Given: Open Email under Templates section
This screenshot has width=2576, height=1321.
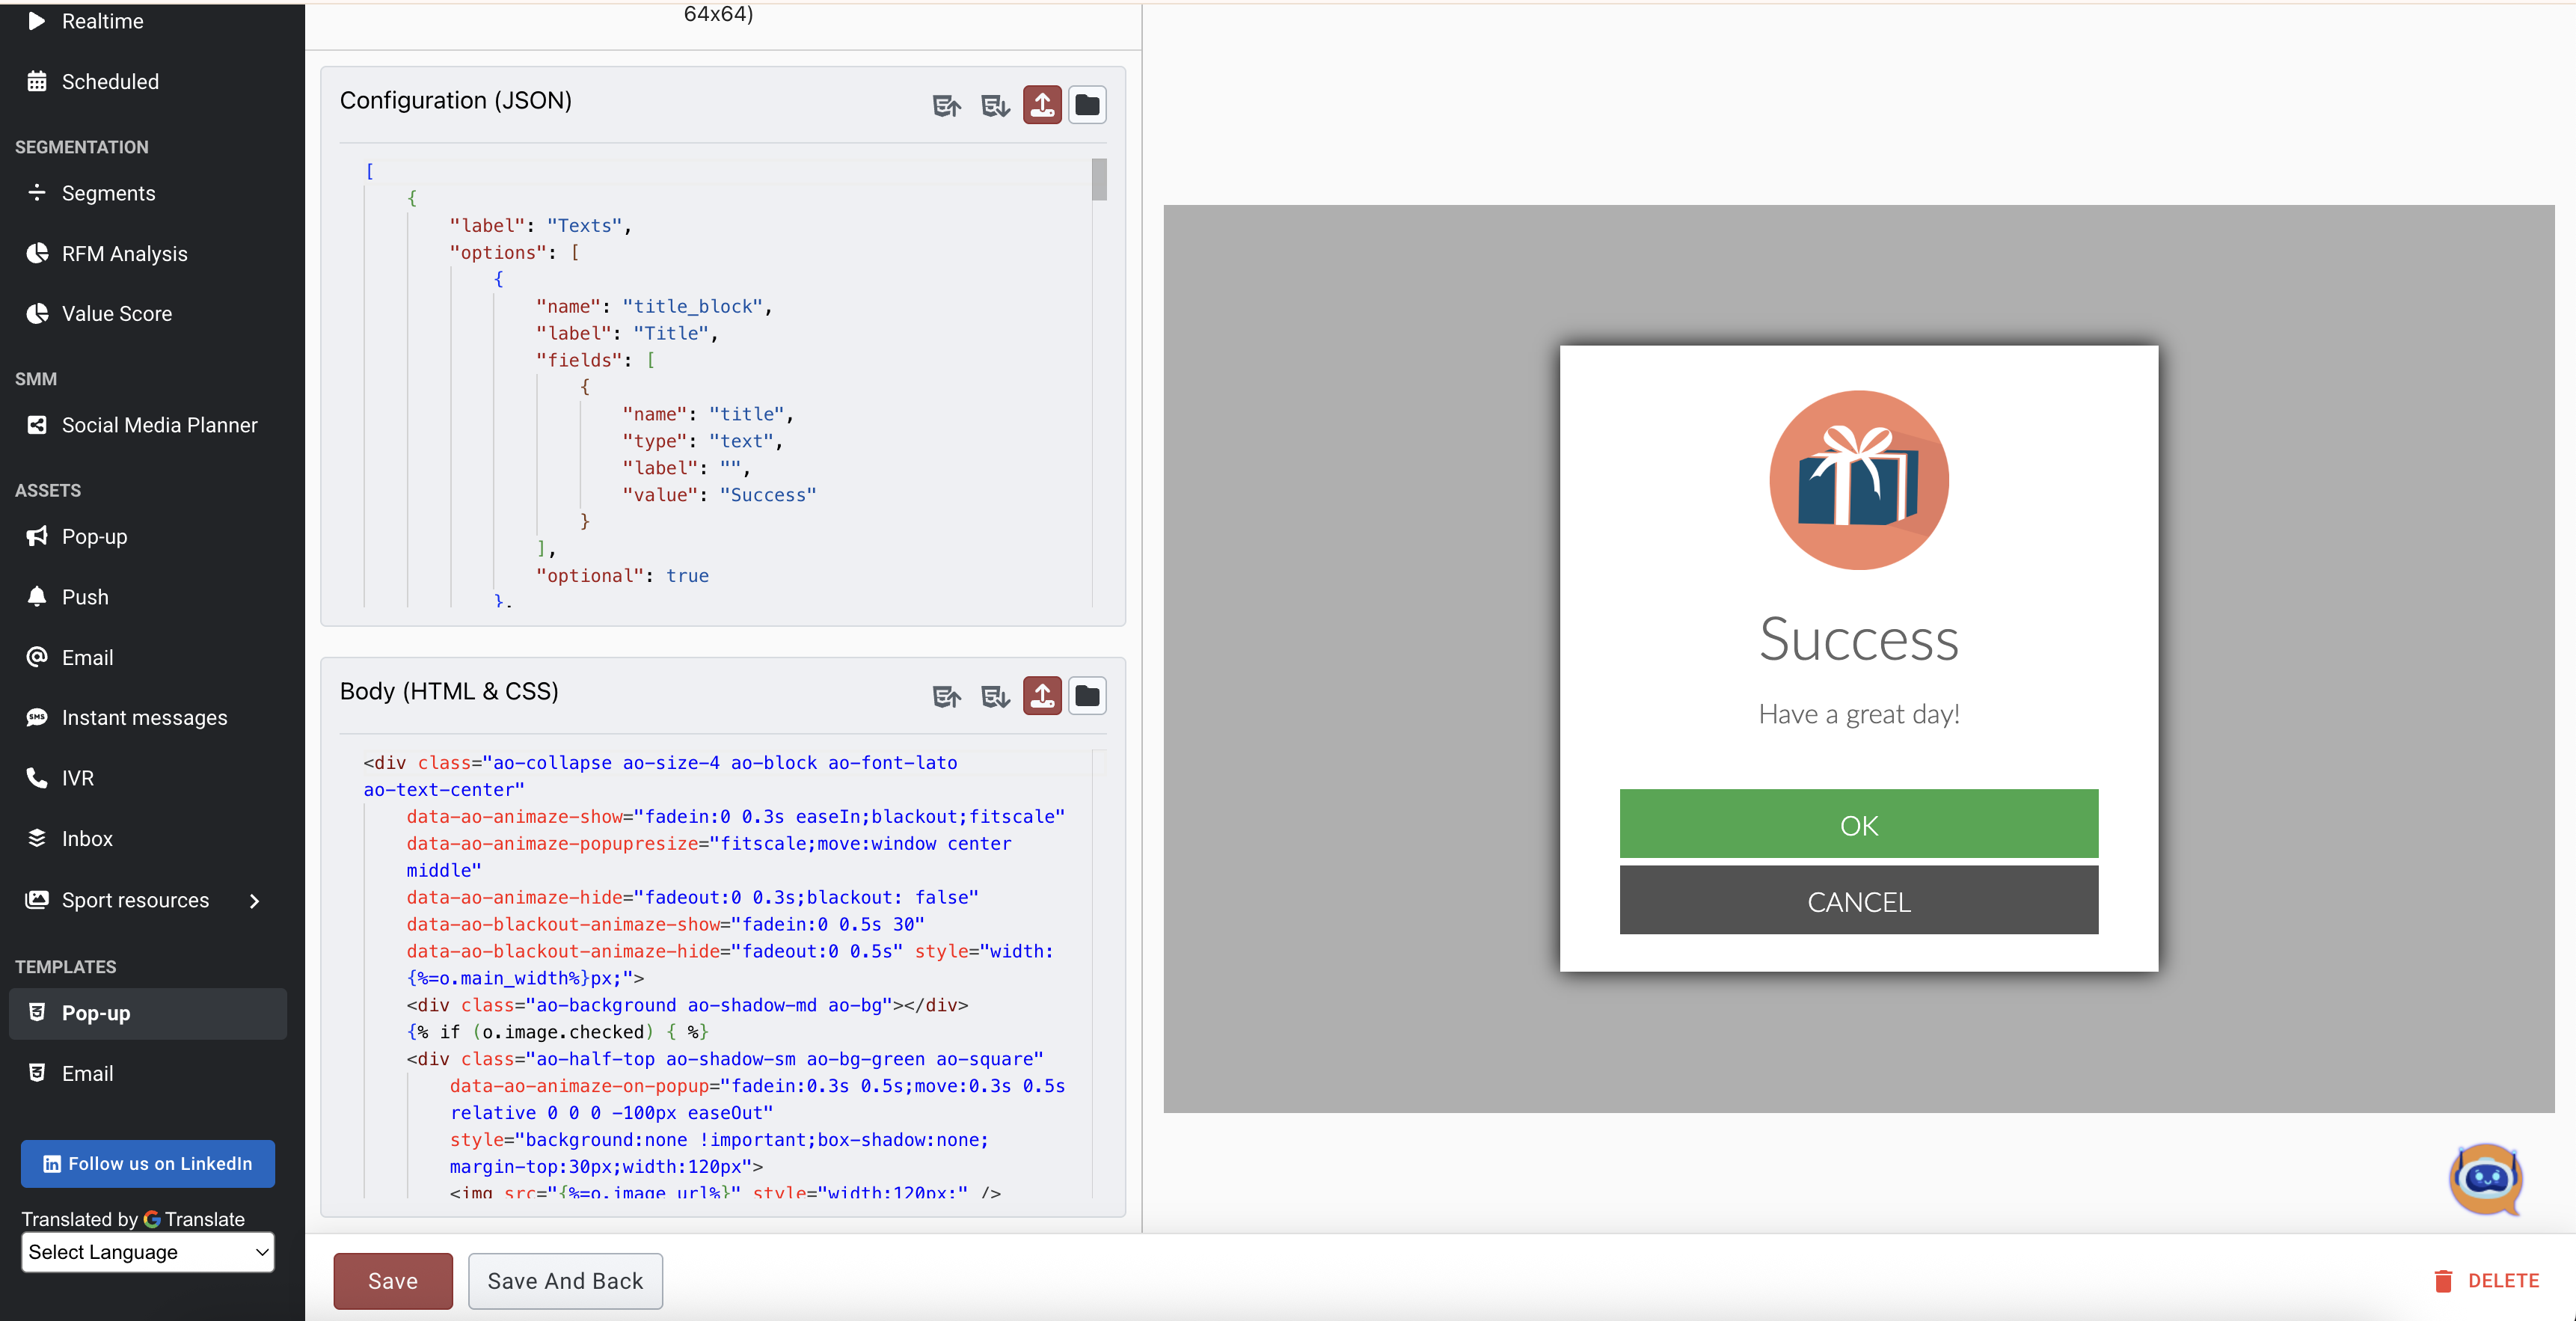Looking at the screenshot, I should point(87,1073).
